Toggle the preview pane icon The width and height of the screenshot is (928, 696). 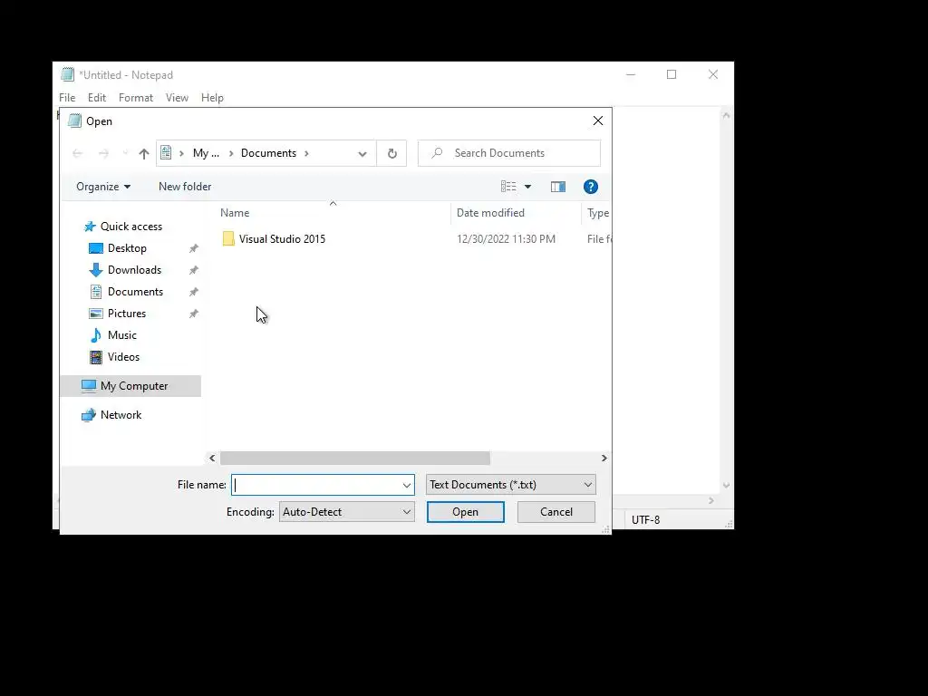click(x=557, y=187)
